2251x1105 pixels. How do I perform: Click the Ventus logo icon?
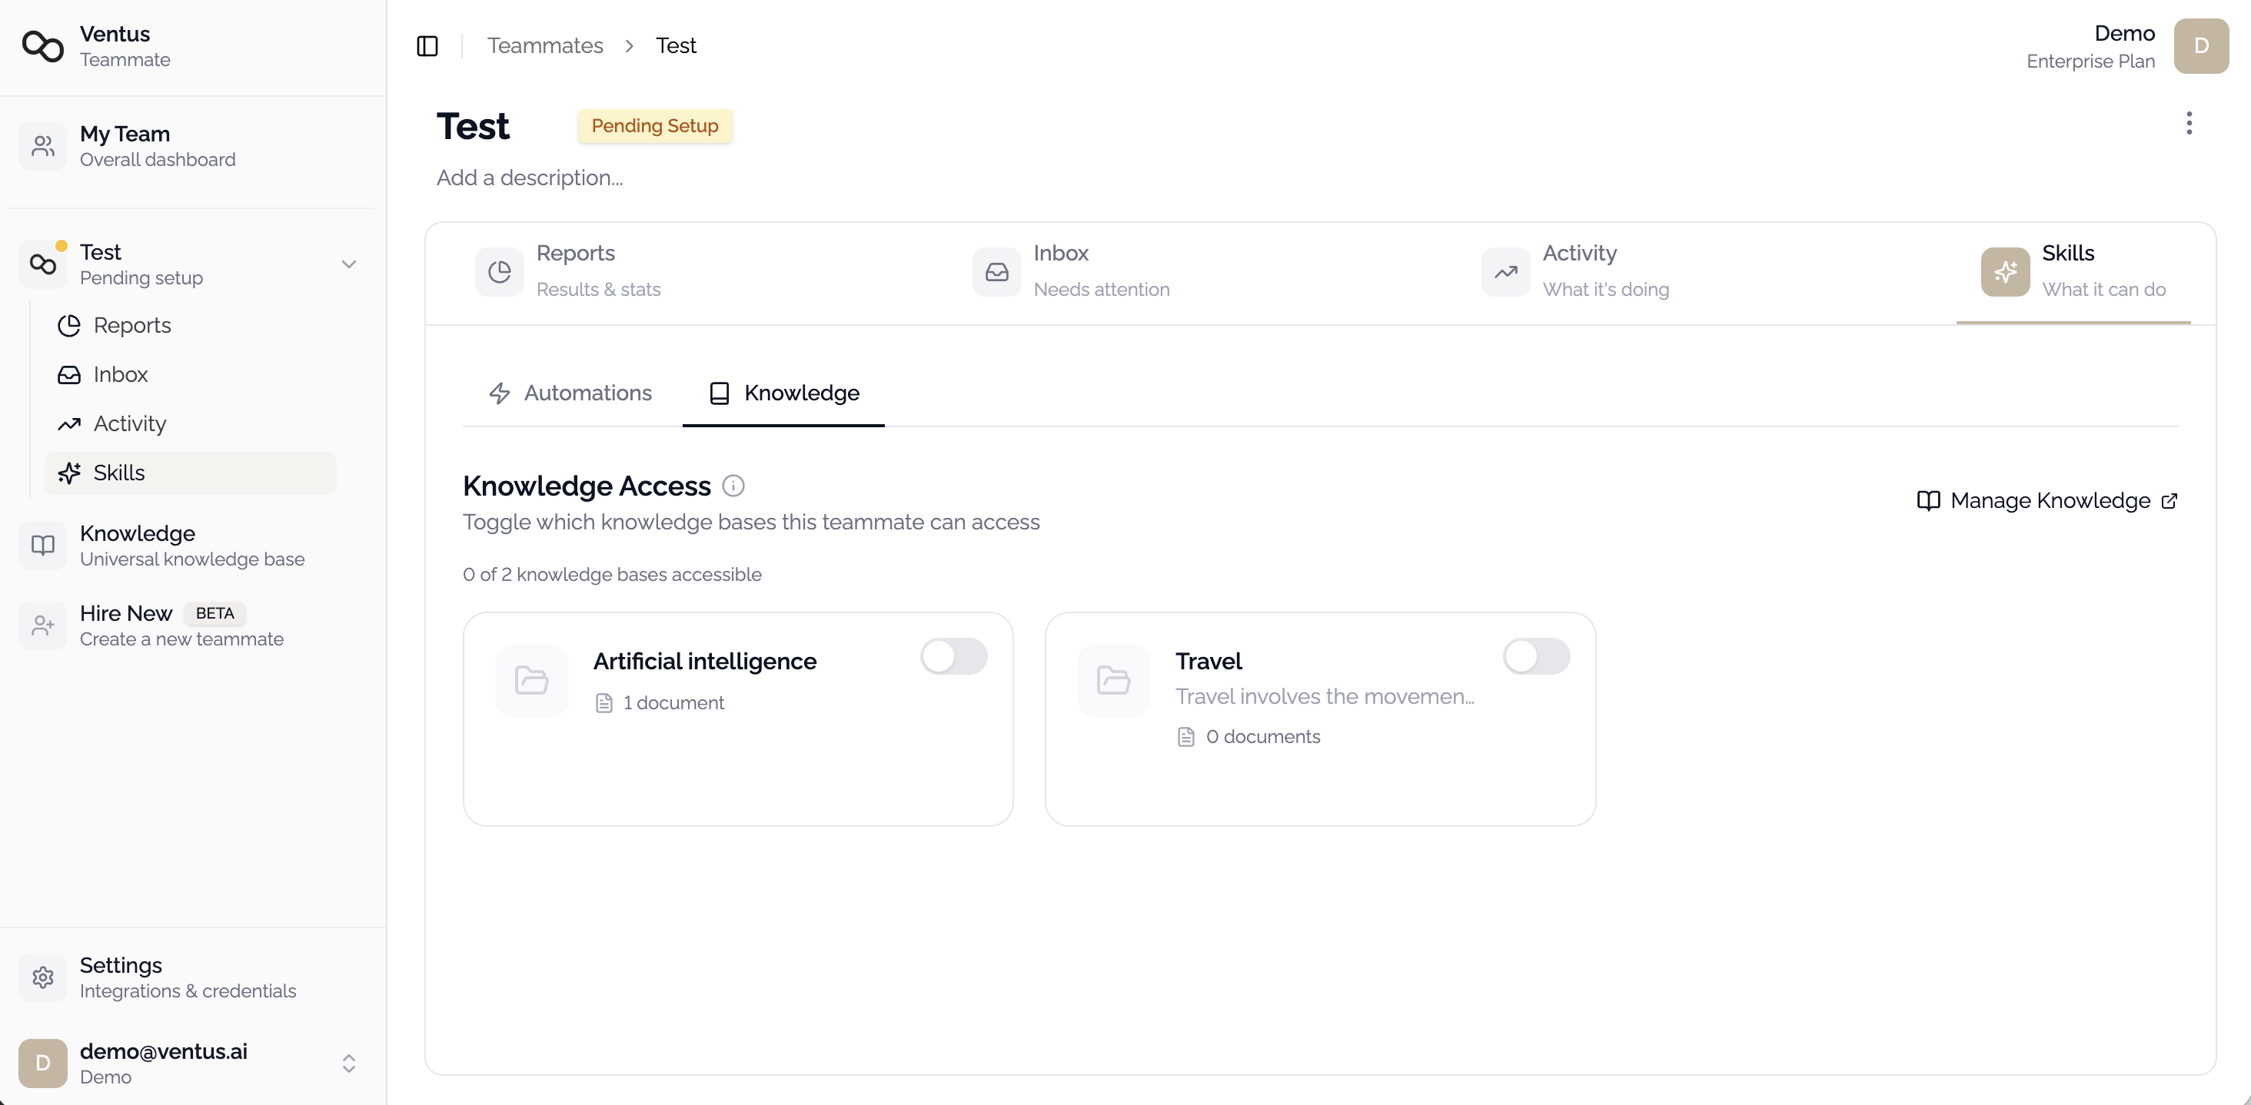(x=42, y=47)
